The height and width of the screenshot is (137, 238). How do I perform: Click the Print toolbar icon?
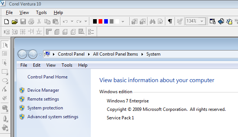pos(31,22)
